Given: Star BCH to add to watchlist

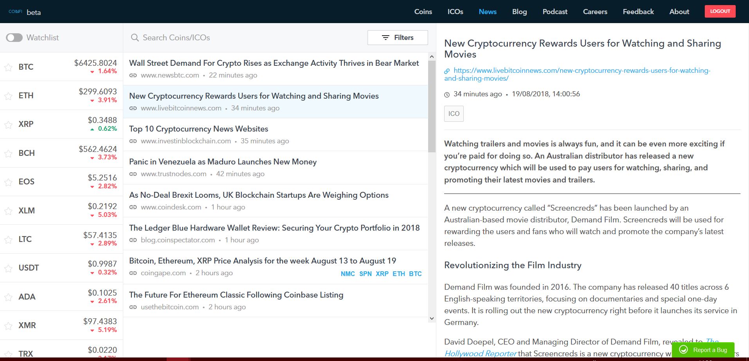Looking at the screenshot, I should [8, 153].
